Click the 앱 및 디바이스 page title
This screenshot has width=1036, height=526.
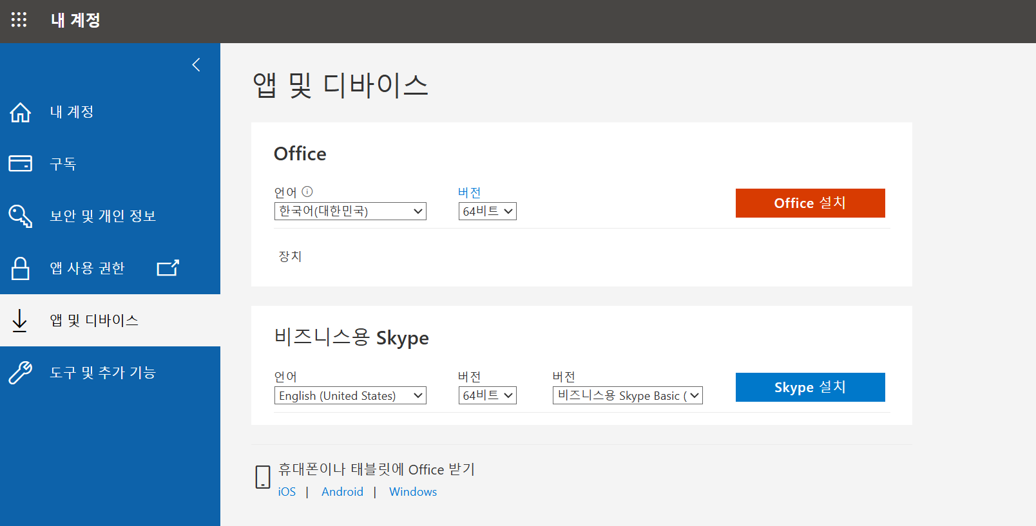click(340, 85)
